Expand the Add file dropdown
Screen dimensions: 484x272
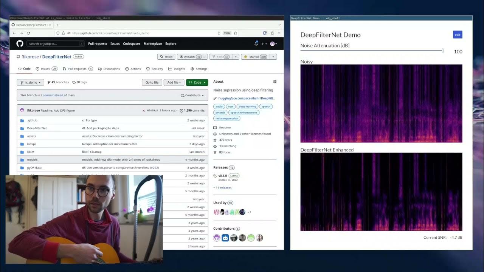pos(174,82)
